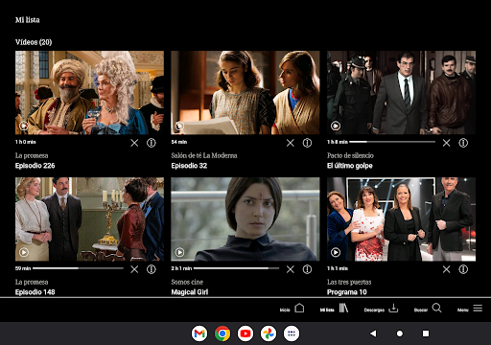Open Descargas downloads tab
This screenshot has width=491, height=345.
pyautogui.click(x=381, y=309)
